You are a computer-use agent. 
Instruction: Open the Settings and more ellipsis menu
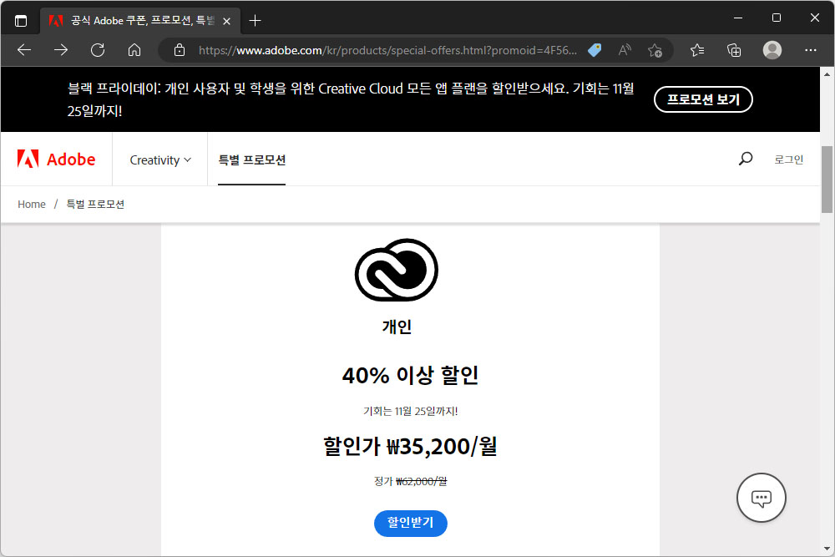pos(811,50)
